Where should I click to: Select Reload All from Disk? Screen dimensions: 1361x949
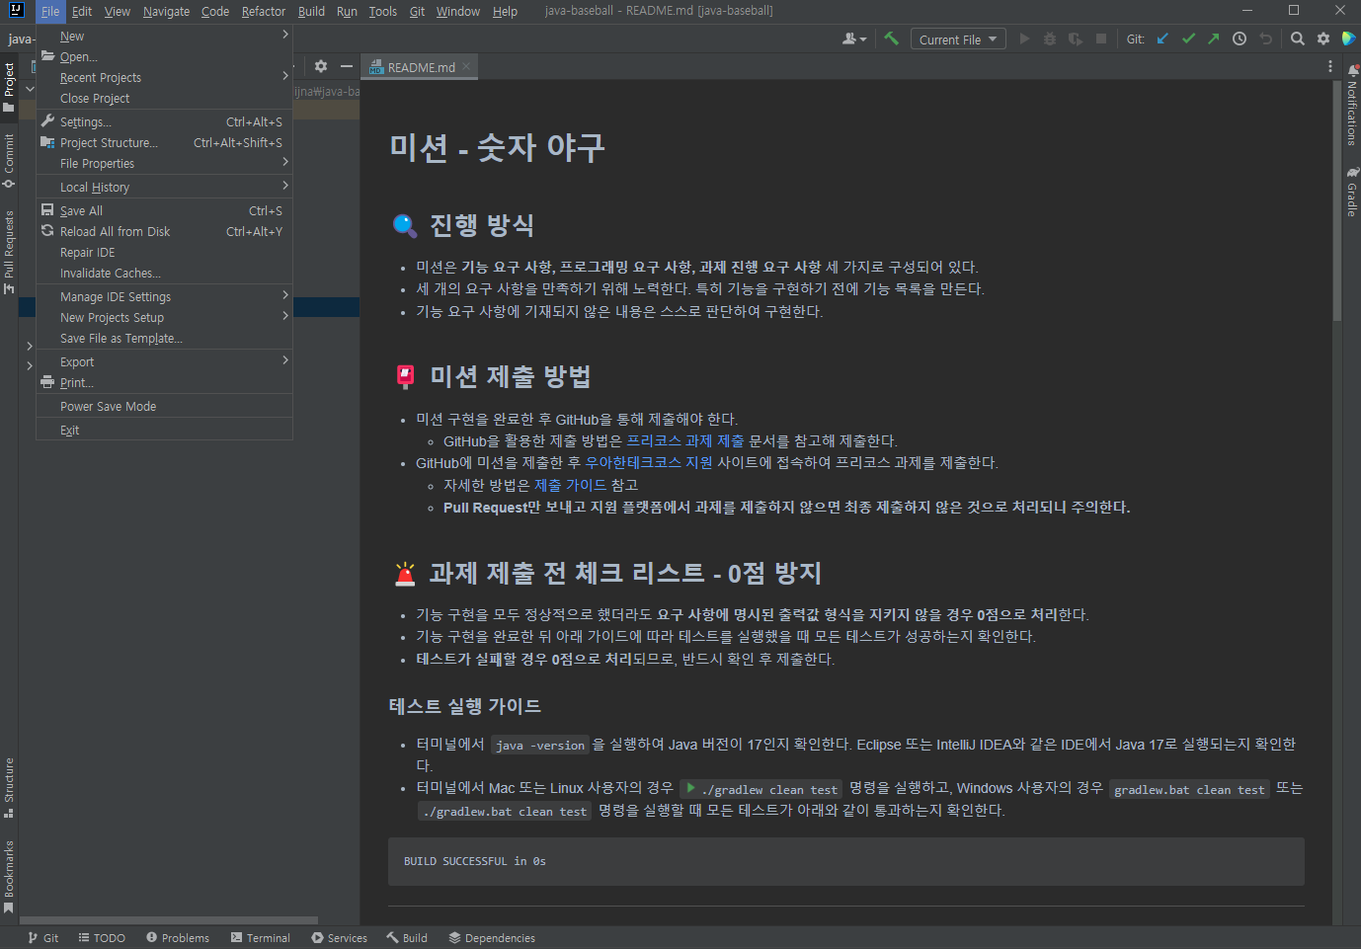[x=164, y=231]
